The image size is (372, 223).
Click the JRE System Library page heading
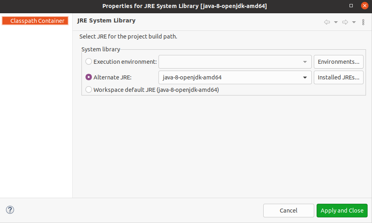106,20
